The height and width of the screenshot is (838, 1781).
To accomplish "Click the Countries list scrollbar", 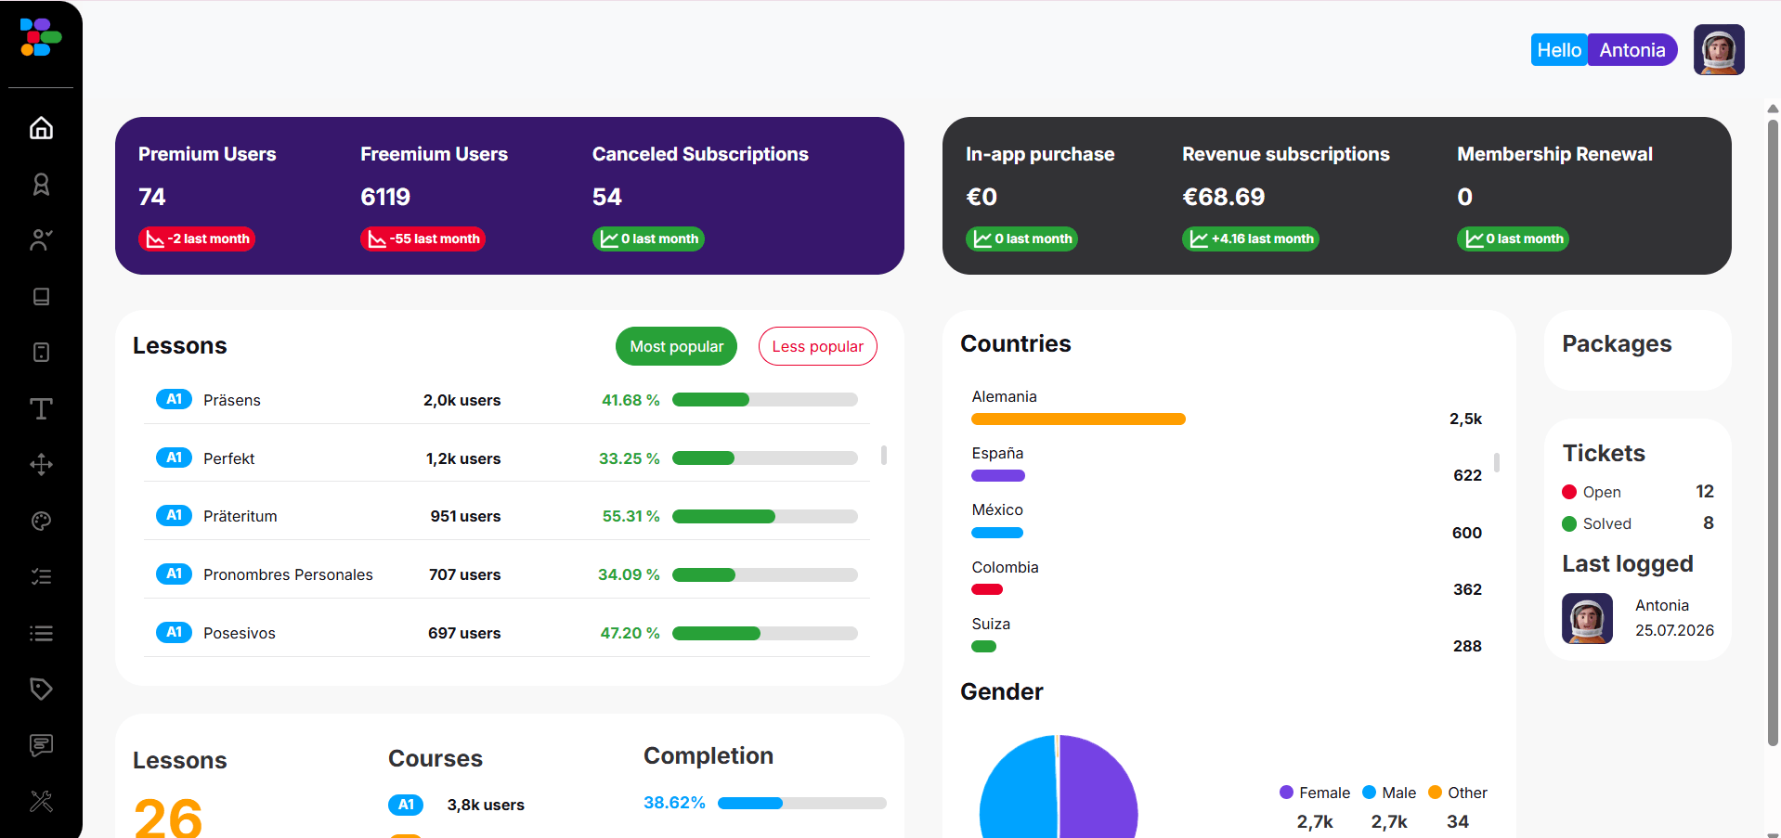I will click(x=1497, y=462).
